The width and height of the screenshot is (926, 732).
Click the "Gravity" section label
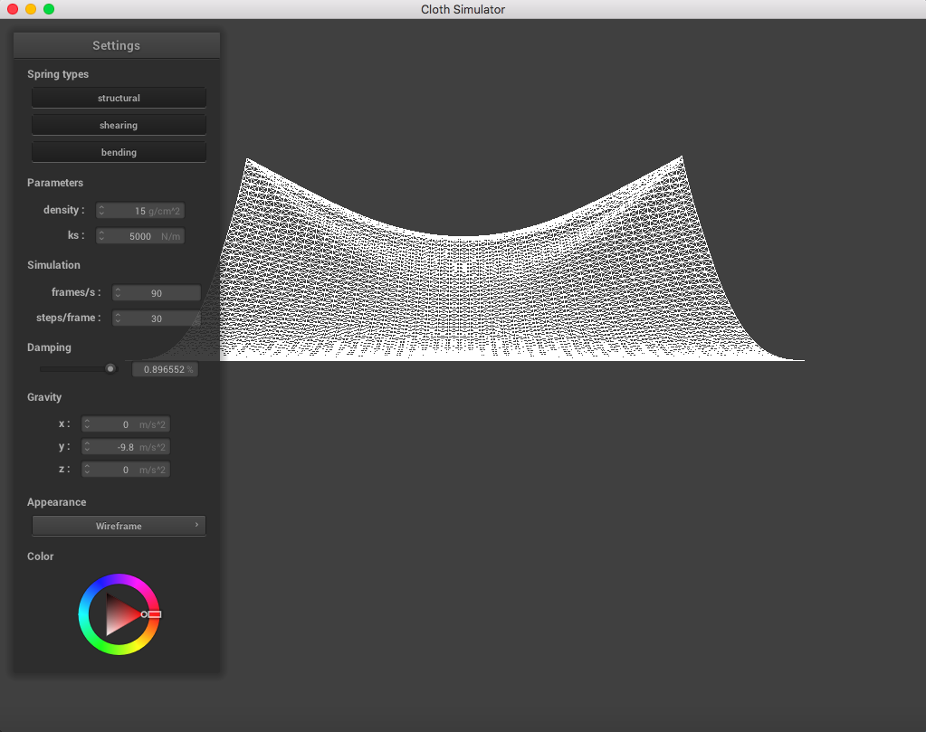pyautogui.click(x=44, y=397)
